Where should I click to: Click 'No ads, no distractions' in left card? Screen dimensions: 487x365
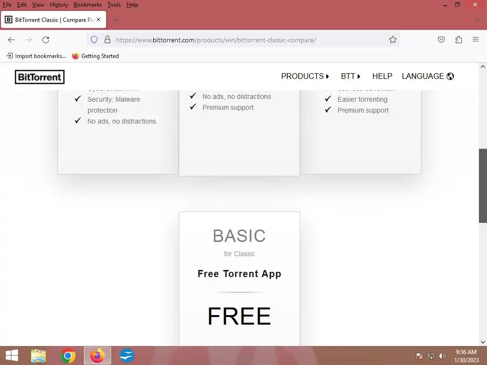tap(122, 121)
